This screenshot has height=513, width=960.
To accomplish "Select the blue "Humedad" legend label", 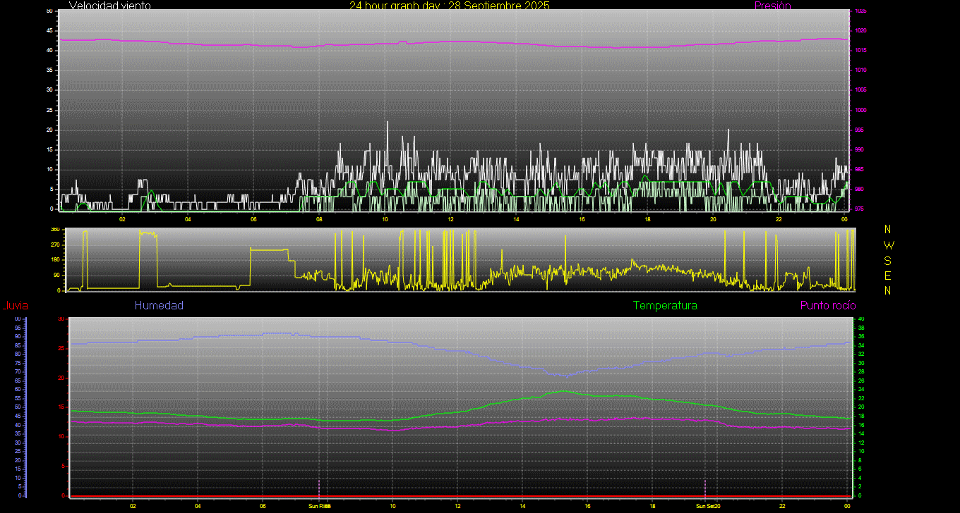I will coord(159,306).
